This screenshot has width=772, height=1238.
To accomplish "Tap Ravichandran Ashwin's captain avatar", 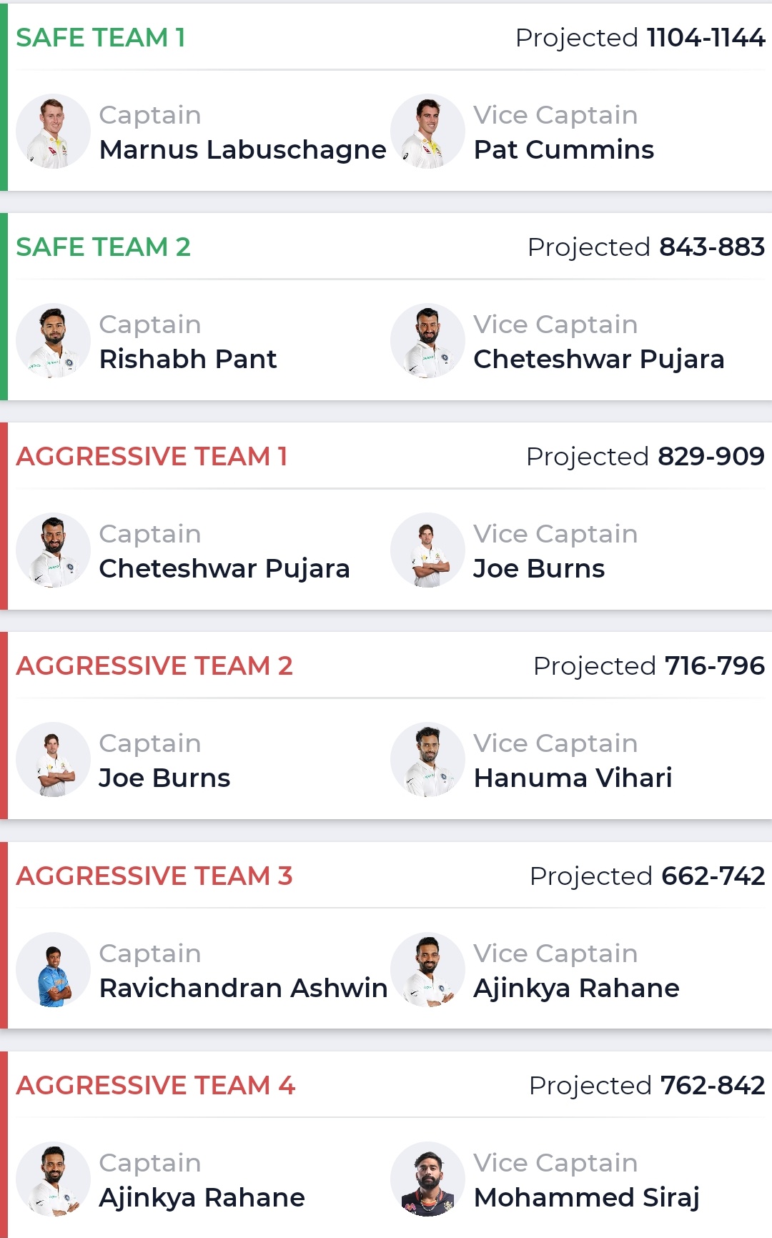I will [54, 970].
